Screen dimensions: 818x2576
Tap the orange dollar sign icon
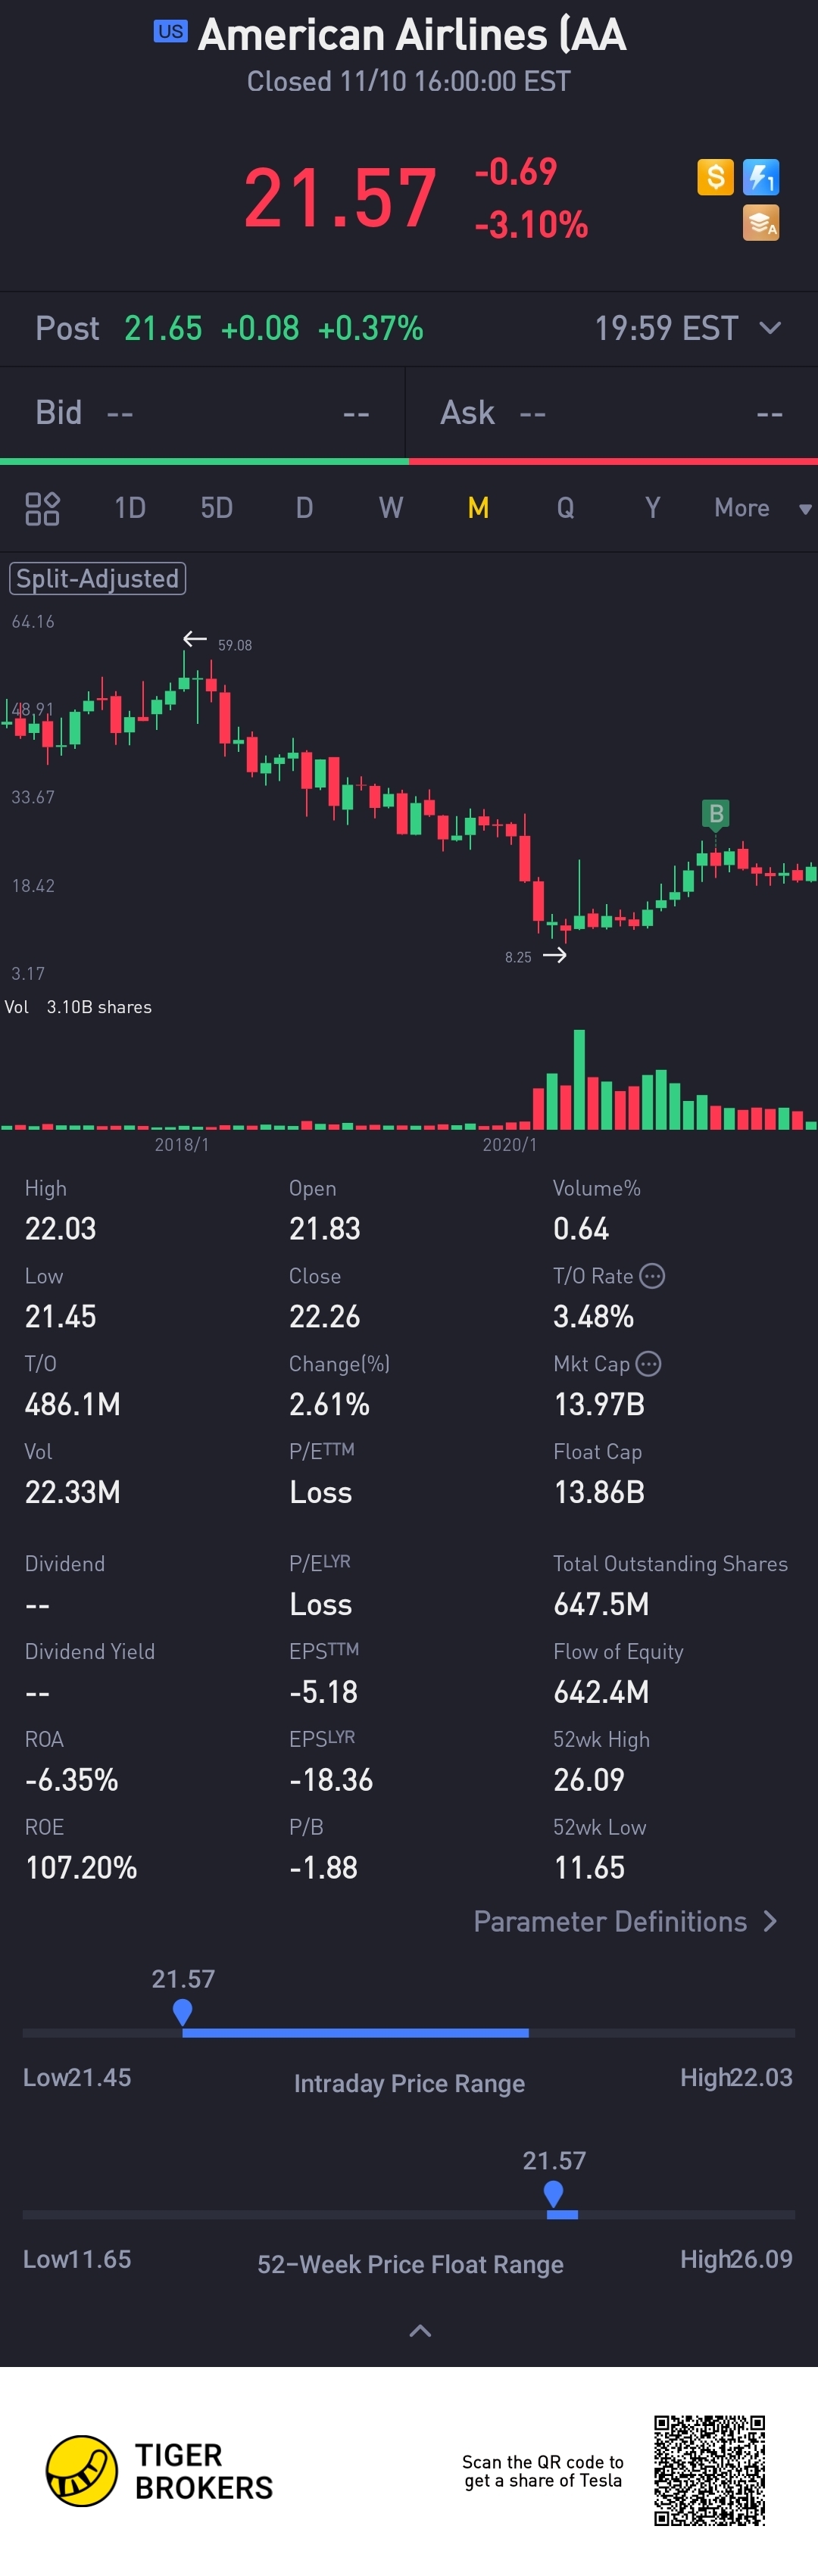click(x=715, y=177)
